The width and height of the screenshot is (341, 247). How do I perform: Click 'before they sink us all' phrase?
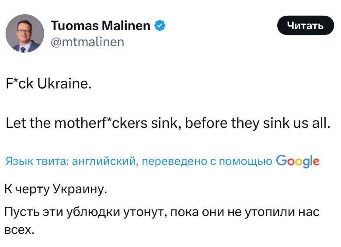(257, 123)
